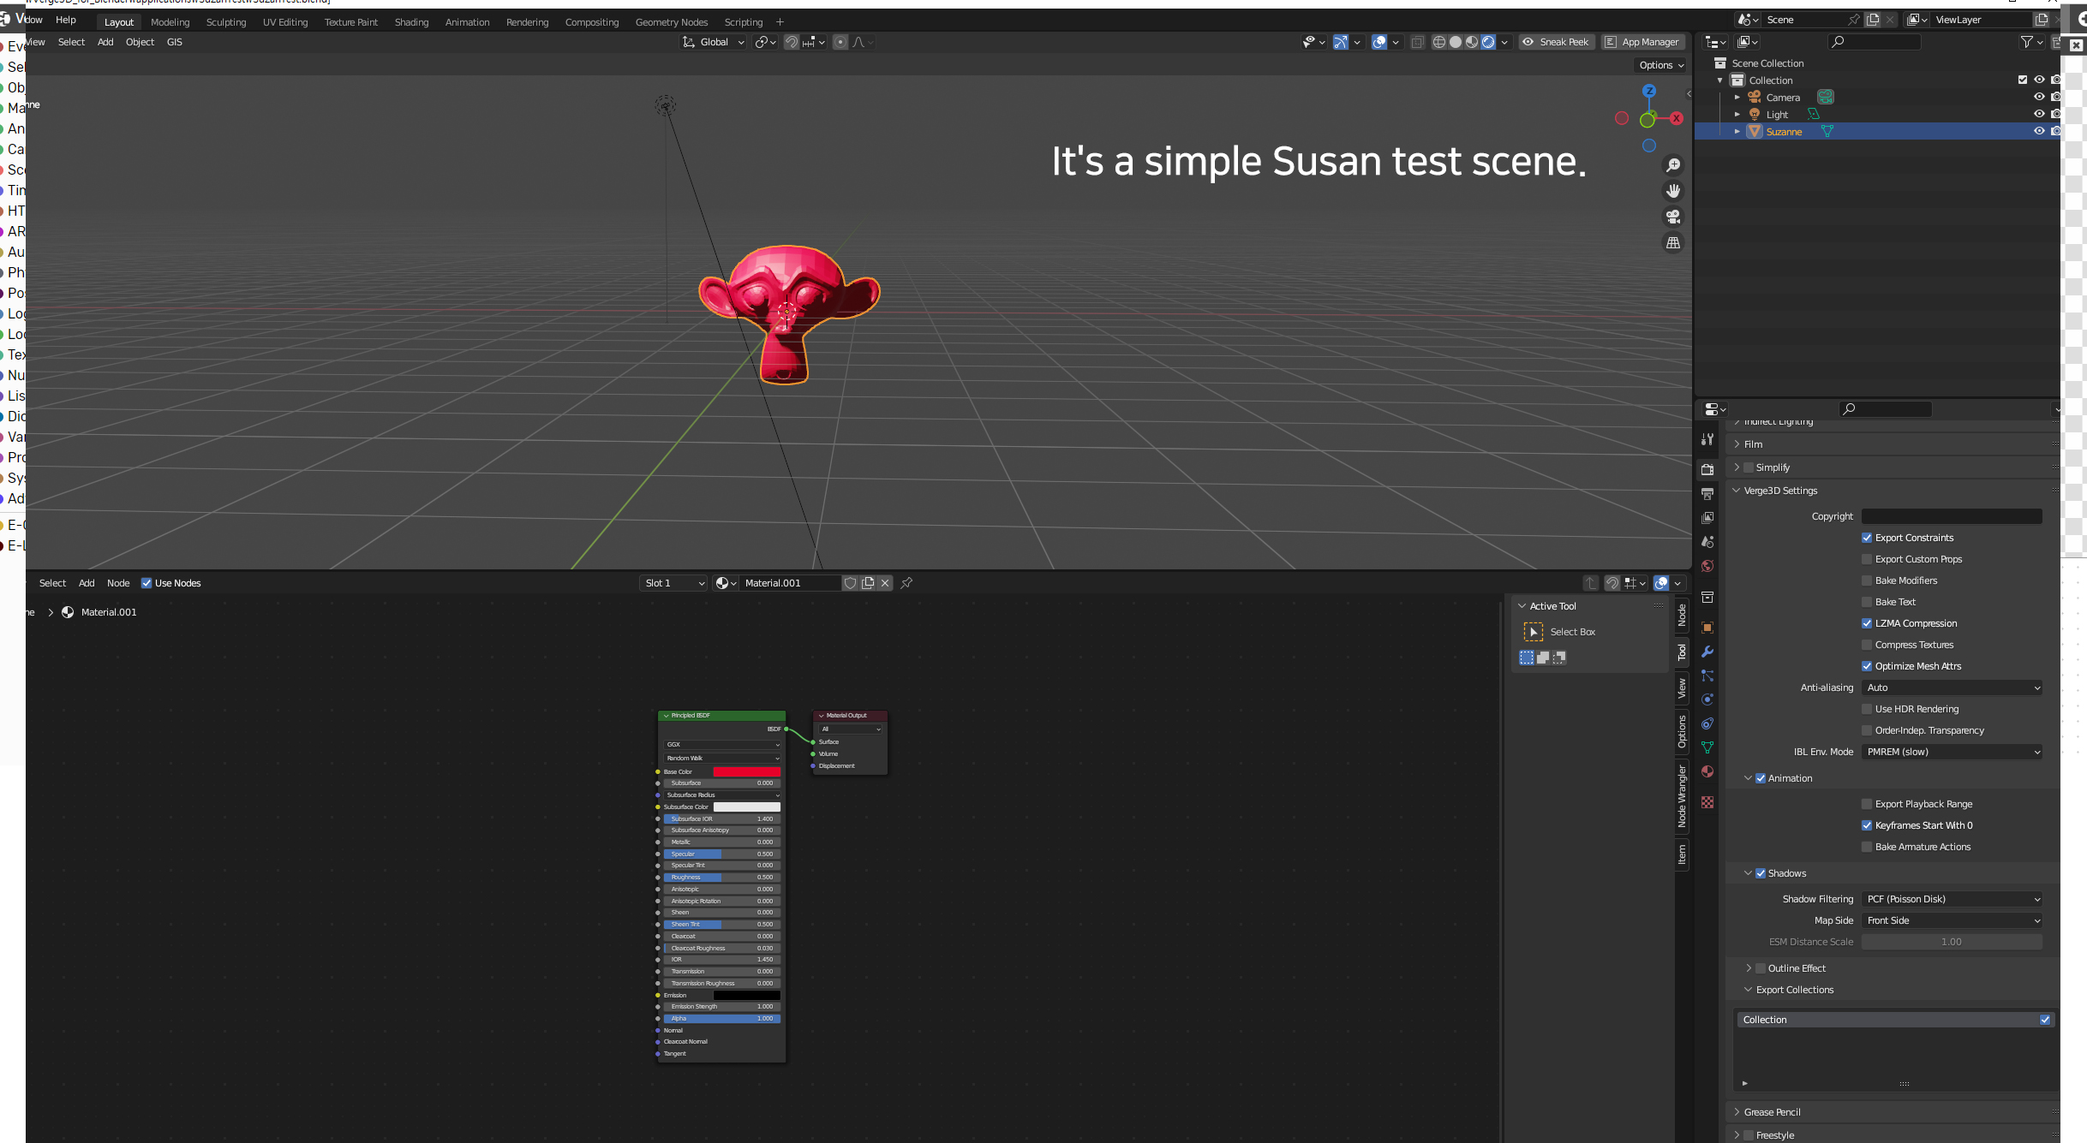Enable the Export Custom Props checkbox

tap(1867, 559)
